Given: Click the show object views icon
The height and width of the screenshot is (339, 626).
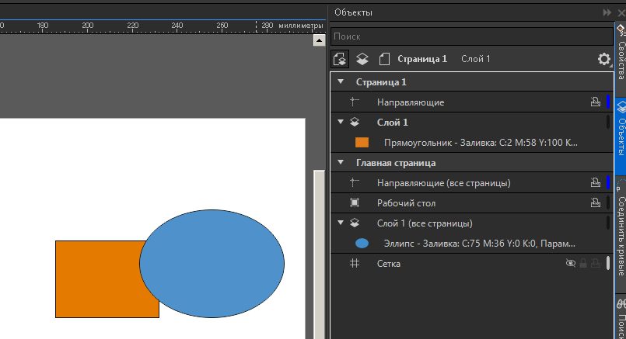Looking at the screenshot, I should click(340, 59).
